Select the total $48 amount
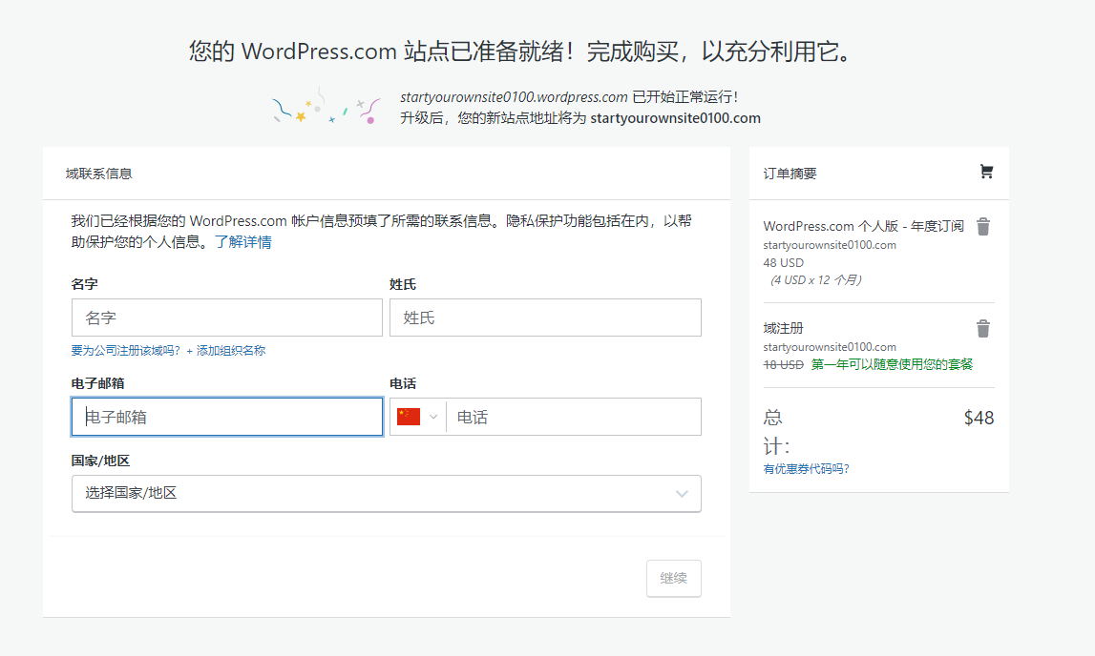Image resolution: width=1095 pixels, height=656 pixels. point(979,418)
